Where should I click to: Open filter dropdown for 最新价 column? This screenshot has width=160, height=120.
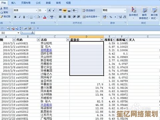[102, 40]
